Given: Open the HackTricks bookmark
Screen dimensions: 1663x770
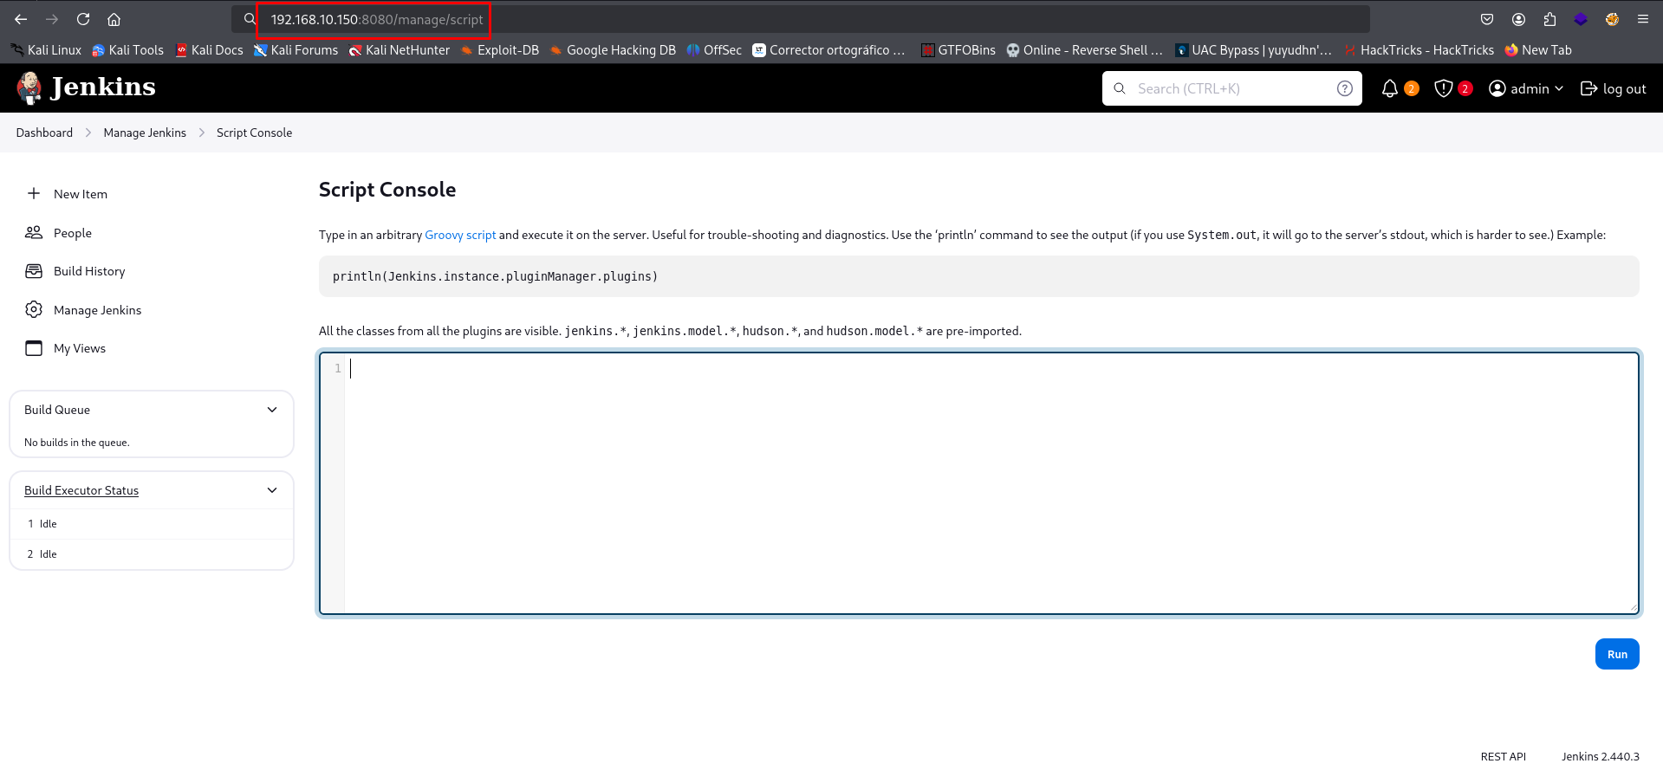Looking at the screenshot, I should (x=1419, y=50).
